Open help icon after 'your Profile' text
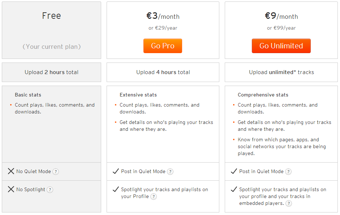This screenshot has height=215, width=340. click(154, 197)
